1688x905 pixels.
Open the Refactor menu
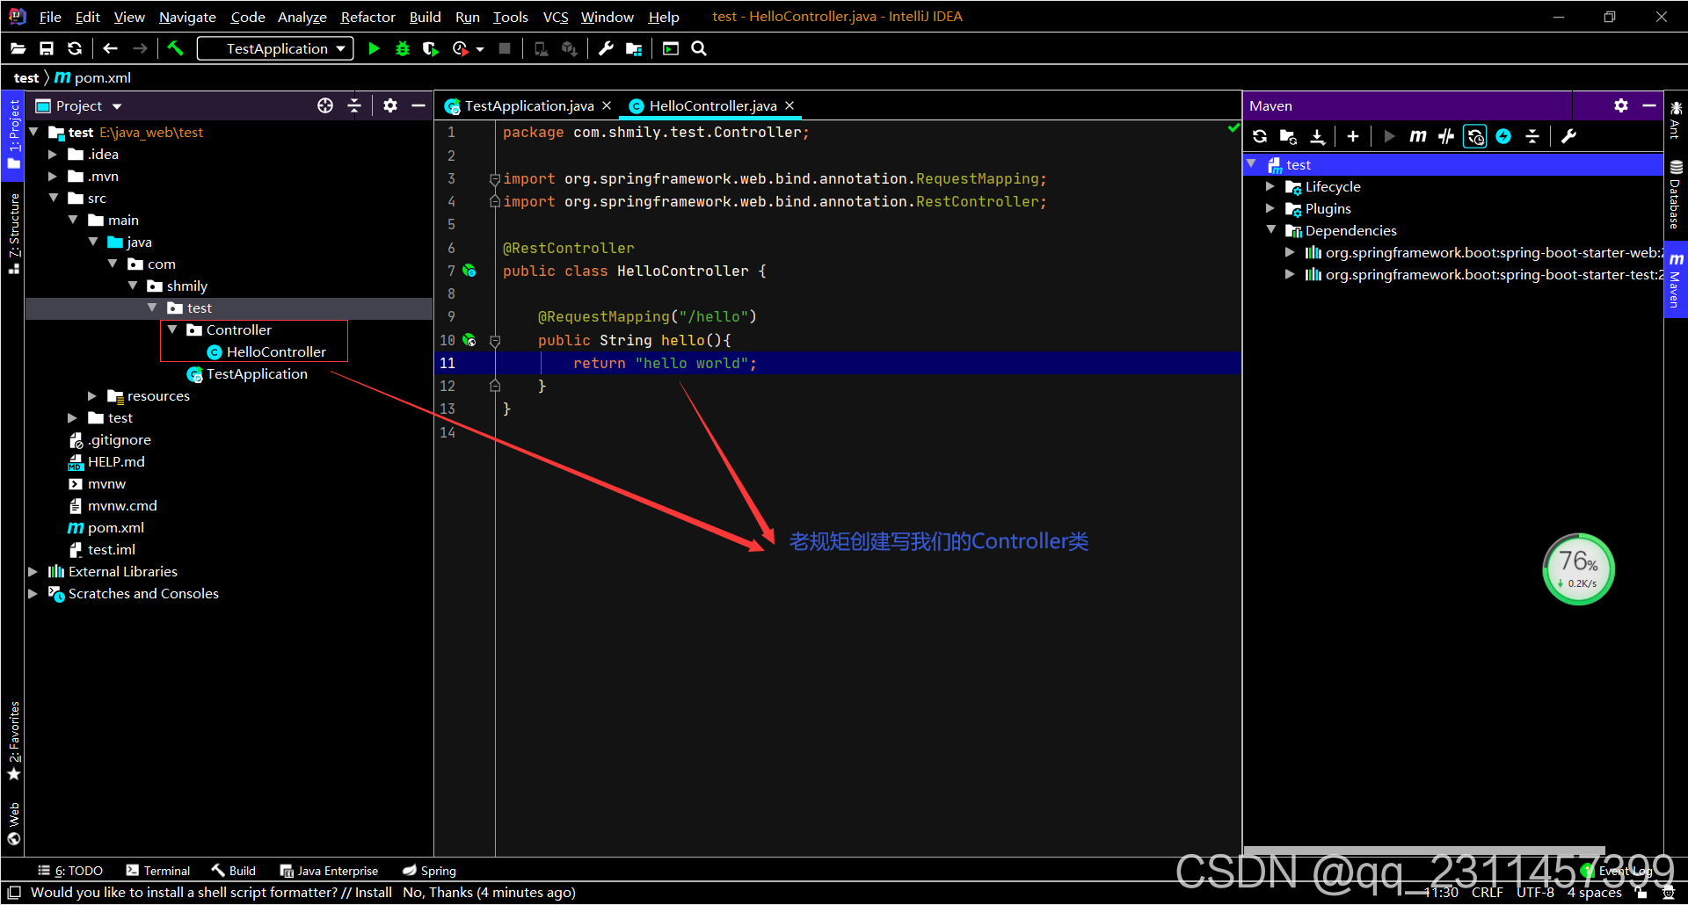pos(367,17)
